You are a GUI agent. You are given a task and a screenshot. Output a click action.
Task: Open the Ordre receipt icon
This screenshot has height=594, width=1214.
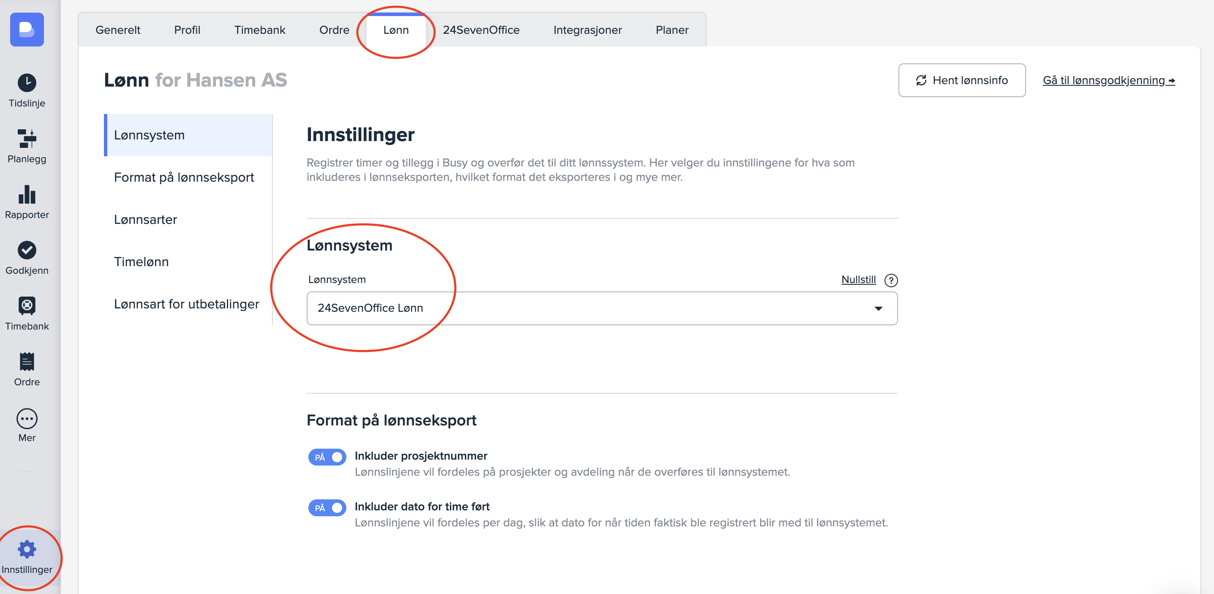tap(27, 362)
